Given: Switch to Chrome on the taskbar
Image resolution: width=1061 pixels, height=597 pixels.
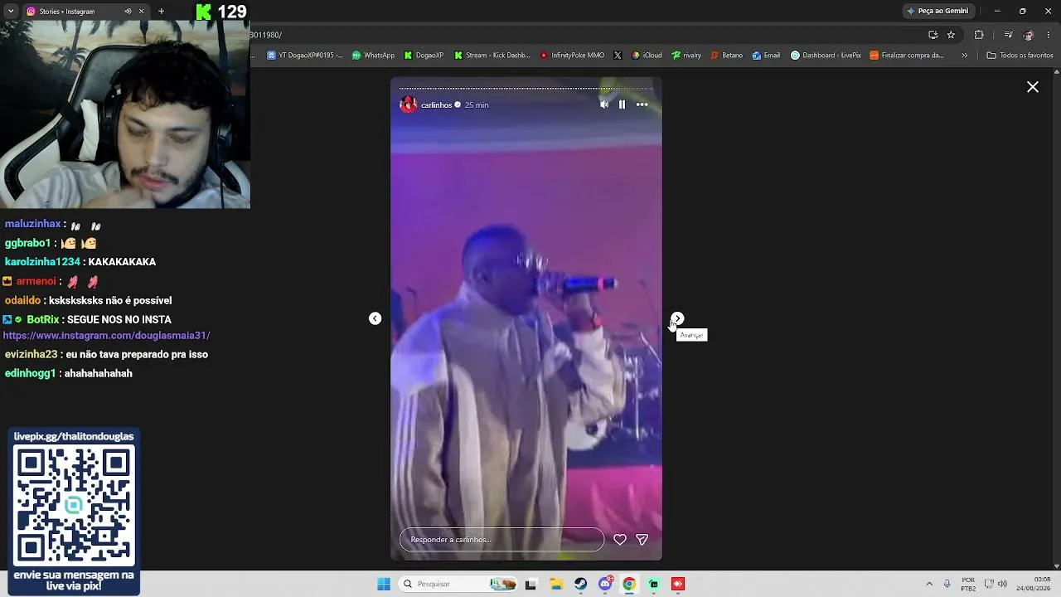Looking at the screenshot, I should pyautogui.click(x=629, y=584).
